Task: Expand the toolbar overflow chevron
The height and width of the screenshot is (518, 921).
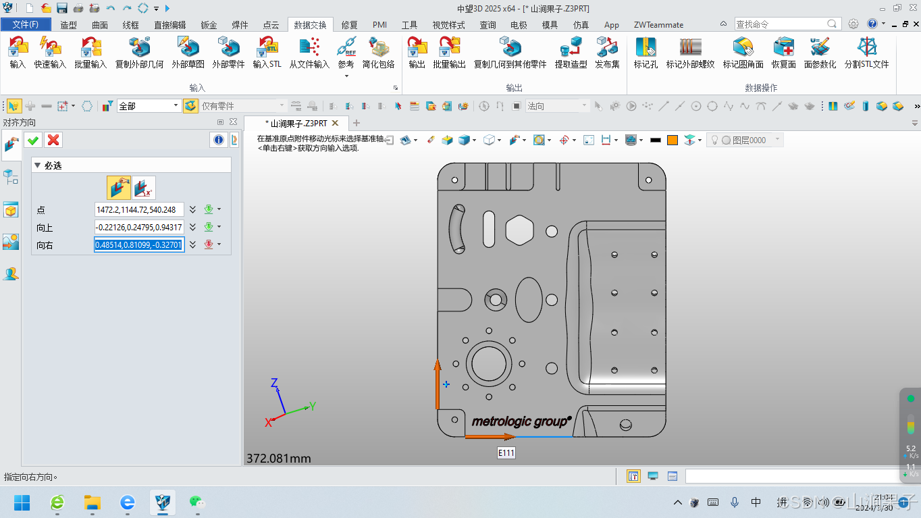Action: click(916, 106)
